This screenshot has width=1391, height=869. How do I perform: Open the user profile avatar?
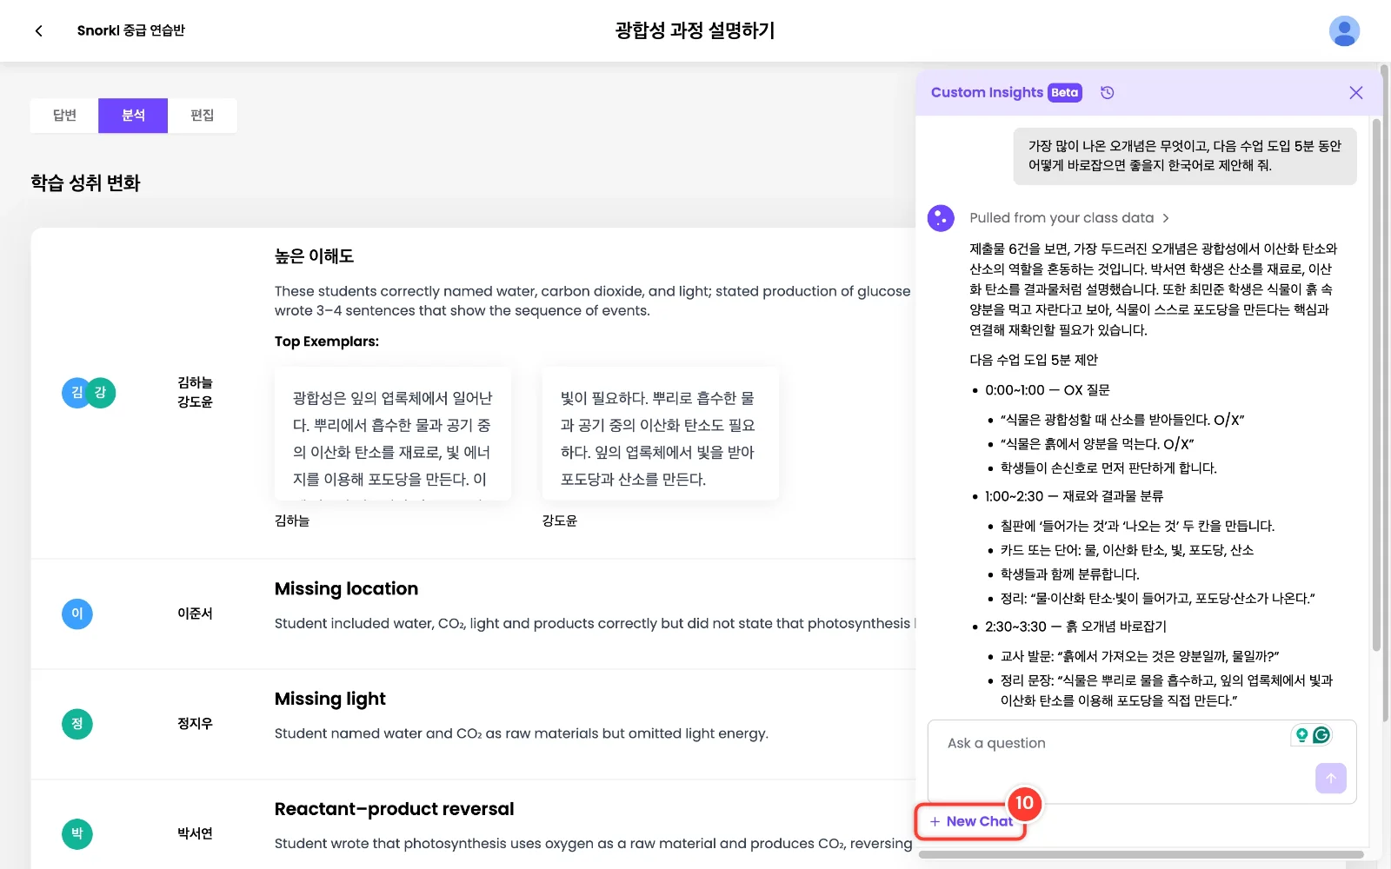[x=1344, y=30]
